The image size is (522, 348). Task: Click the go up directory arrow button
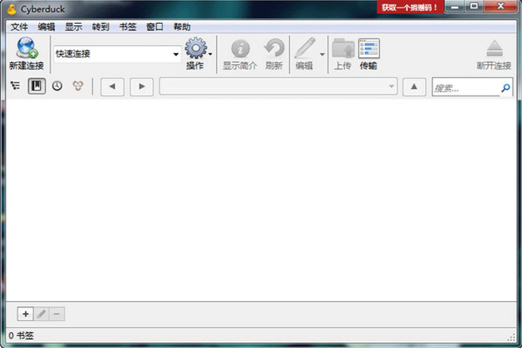[414, 87]
